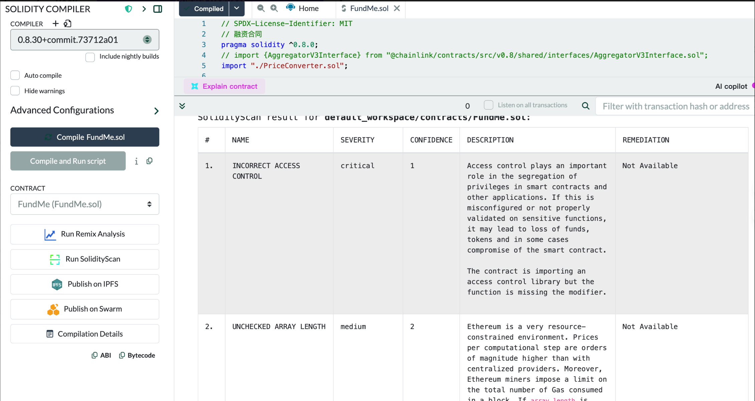Viewport: 755px width, 401px height.
Task: Click Publish on IPFS
Action: [85, 284]
